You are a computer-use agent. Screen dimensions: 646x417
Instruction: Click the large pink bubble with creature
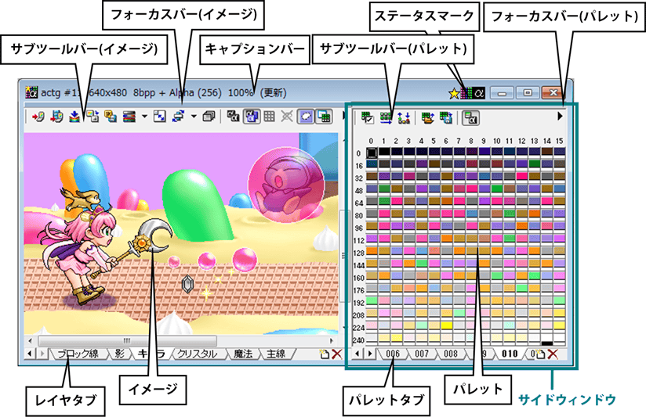[x=287, y=185]
